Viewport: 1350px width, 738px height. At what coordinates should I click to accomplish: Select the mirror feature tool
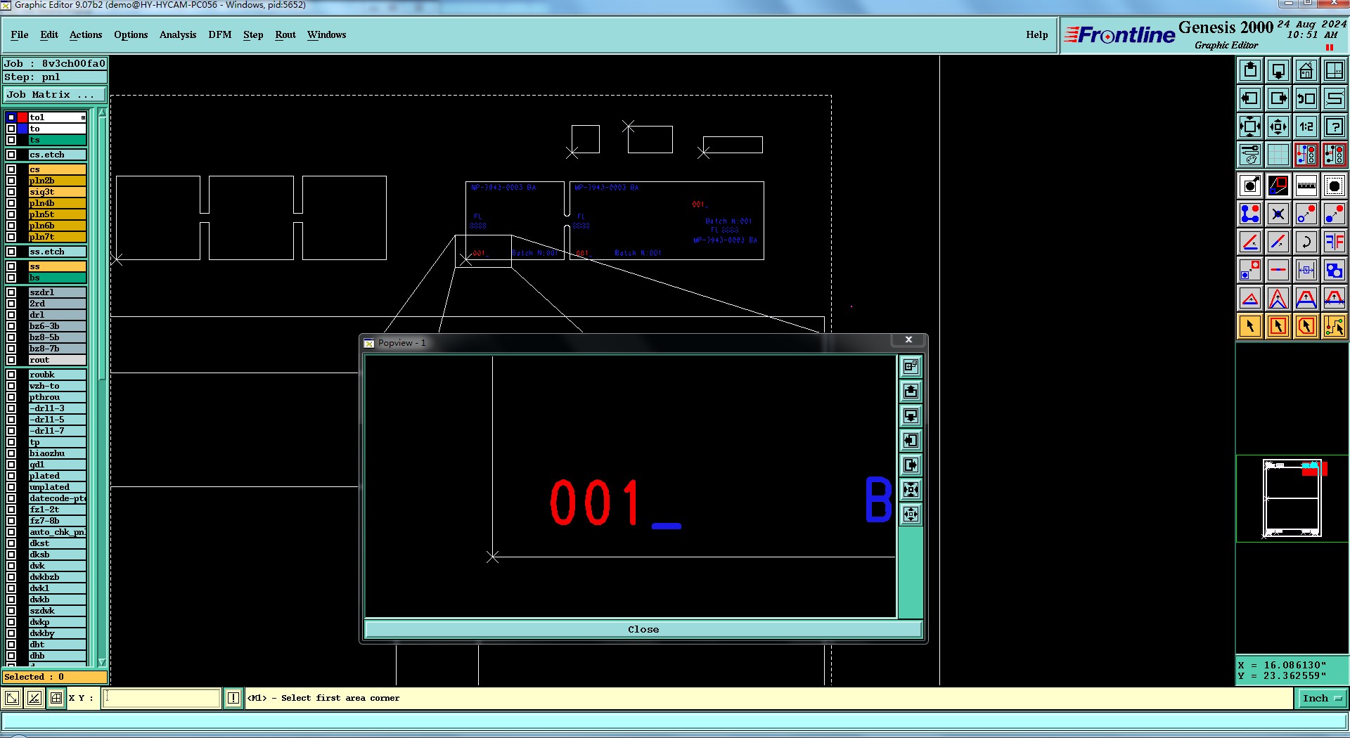(1335, 242)
